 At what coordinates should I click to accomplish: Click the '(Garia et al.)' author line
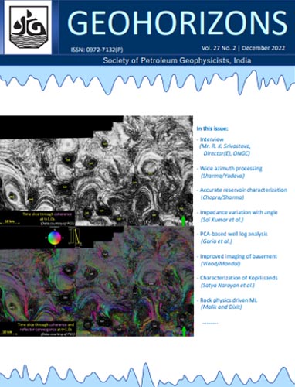pyautogui.click(x=216, y=241)
